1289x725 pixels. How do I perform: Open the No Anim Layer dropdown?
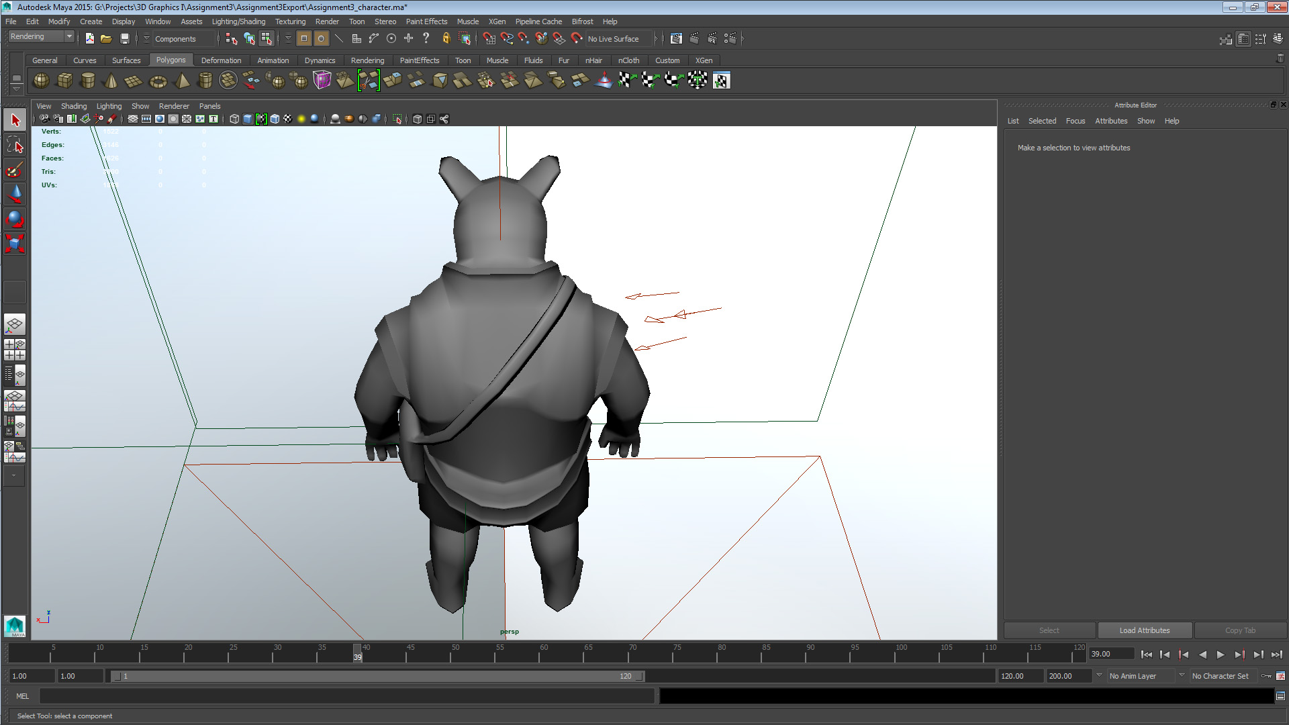pos(1138,676)
